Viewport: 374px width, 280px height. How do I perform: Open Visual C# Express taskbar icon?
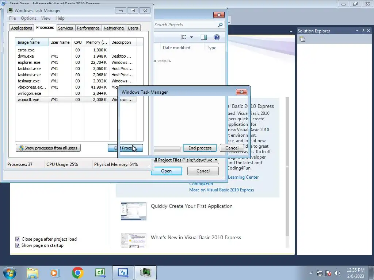coord(100,273)
